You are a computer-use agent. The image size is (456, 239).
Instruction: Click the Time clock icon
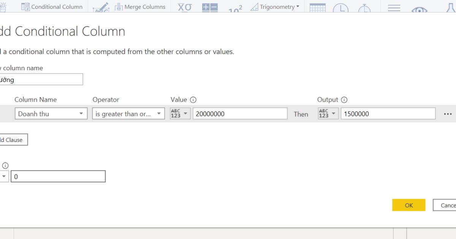click(x=342, y=8)
